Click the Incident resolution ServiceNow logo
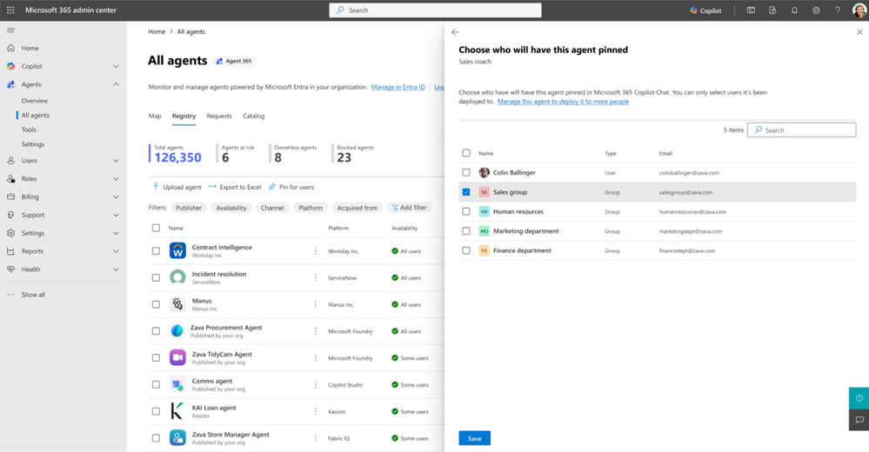The height and width of the screenshot is (452, 869). pos(177,277)
